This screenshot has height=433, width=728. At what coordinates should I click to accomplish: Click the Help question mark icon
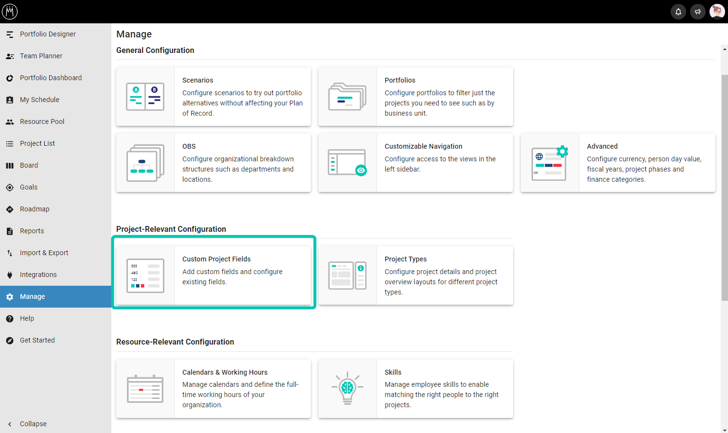[x=10, y=319]
